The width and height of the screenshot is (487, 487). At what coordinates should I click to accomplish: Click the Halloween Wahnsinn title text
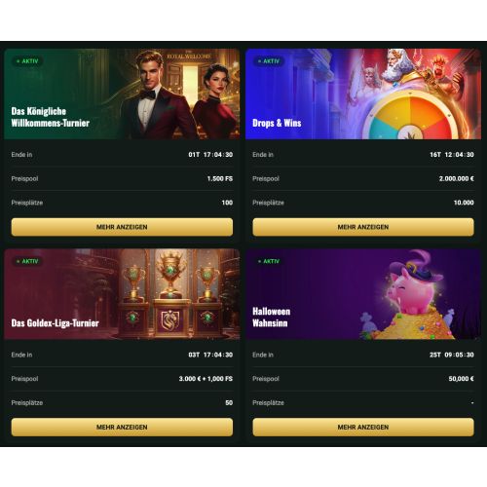[x=272, y=318]
